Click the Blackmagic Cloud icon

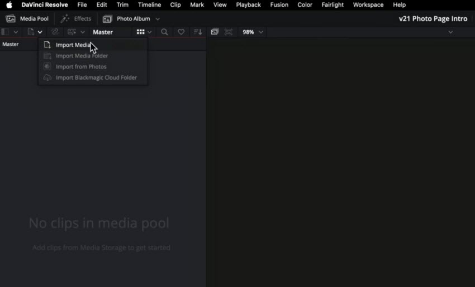point(47,77)
